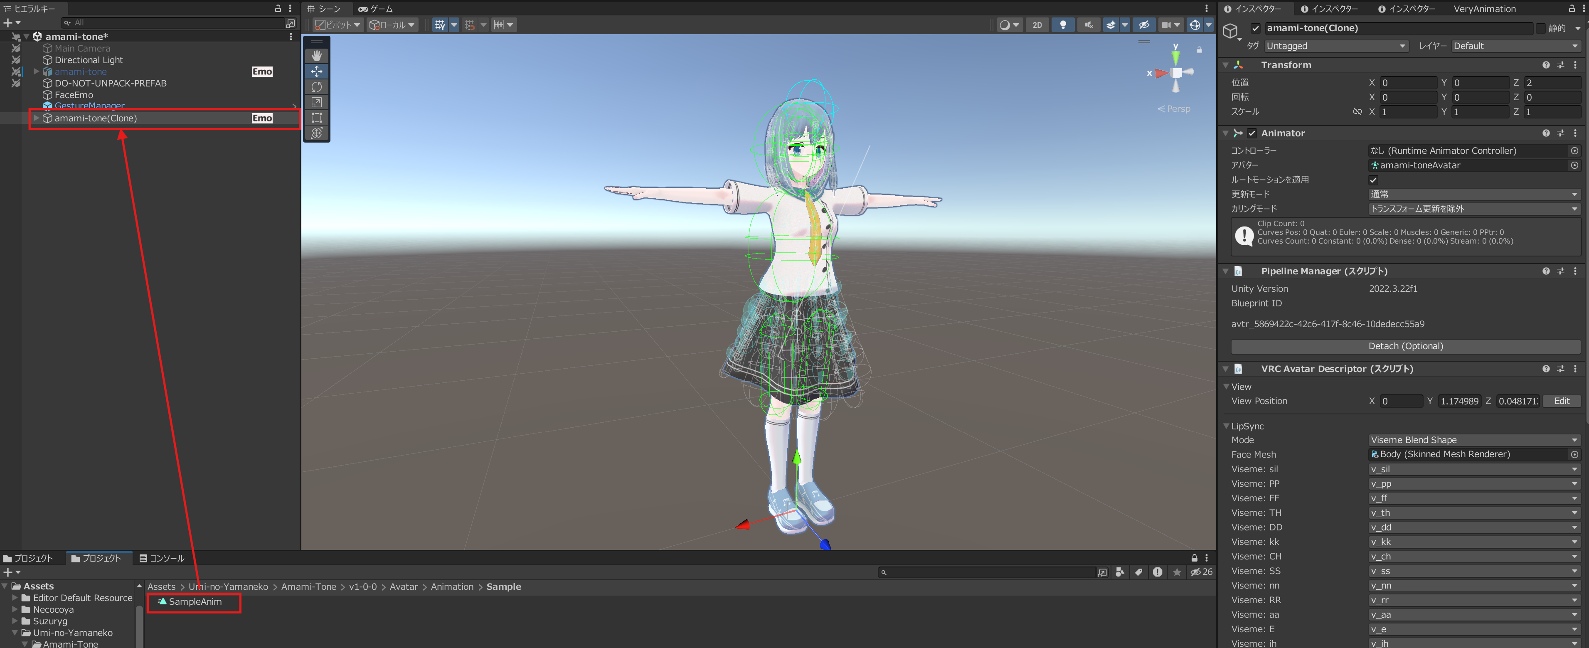Select the combined Transform tool

click(316, 133)
